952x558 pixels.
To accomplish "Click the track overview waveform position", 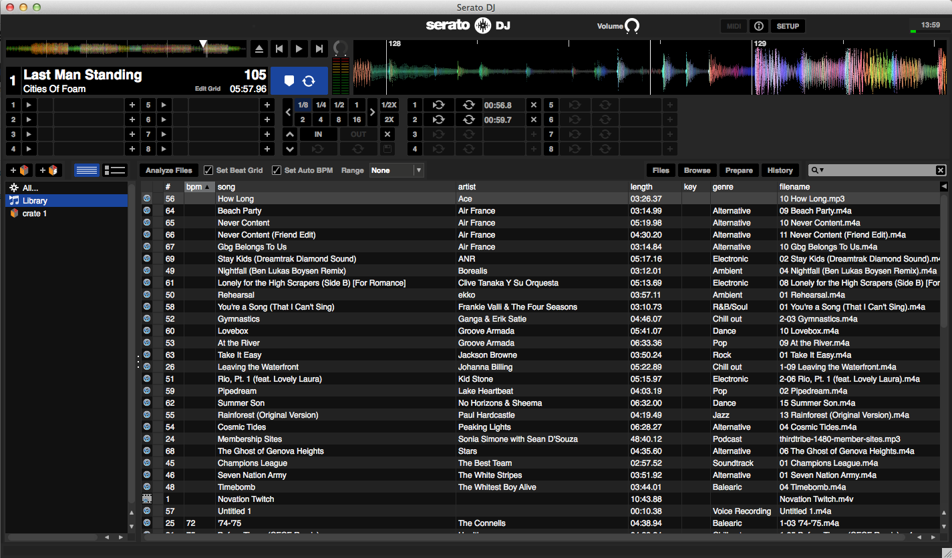I will pyautogui.click(x=127, y=49).
